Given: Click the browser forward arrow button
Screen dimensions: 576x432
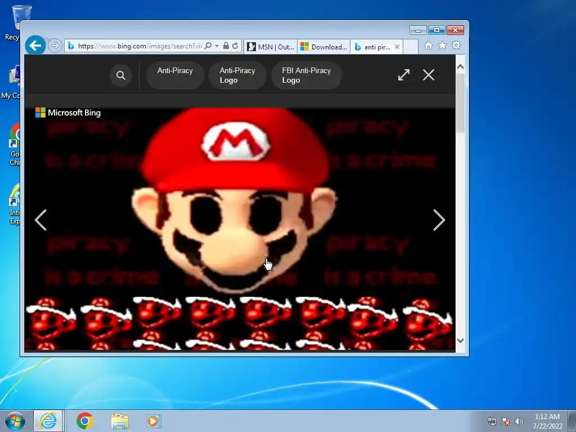Looking at the screenshot, I should (x=55, y=46).
